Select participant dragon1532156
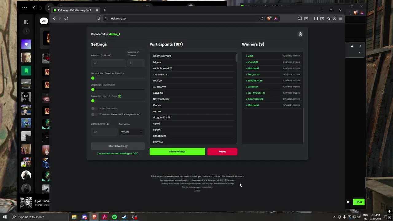 pos(193,117)
